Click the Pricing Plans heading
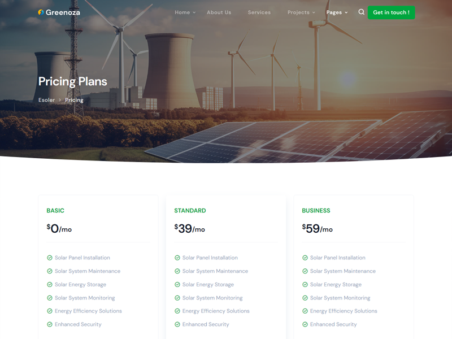This screenshot has height=339, width=452. [x=73, y=81]
